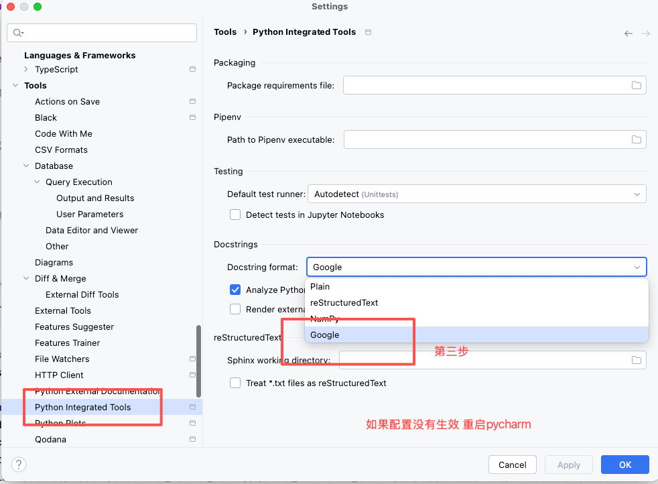Open User Parameters settings
658x484 pixels.
90,214
